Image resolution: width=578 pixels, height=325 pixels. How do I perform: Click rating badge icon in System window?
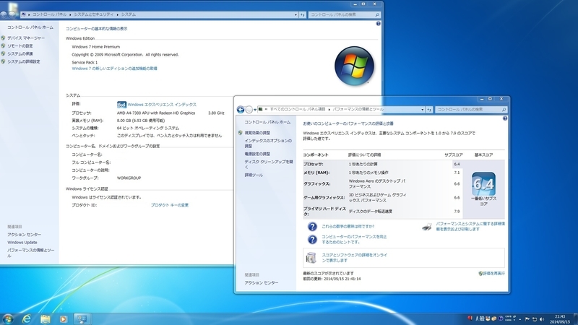coord(121,105)
